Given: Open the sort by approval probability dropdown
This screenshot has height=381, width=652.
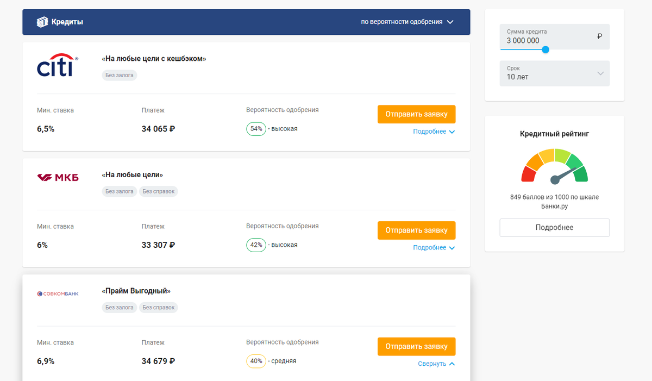Looking at the screenshot, I should (407, 22).
